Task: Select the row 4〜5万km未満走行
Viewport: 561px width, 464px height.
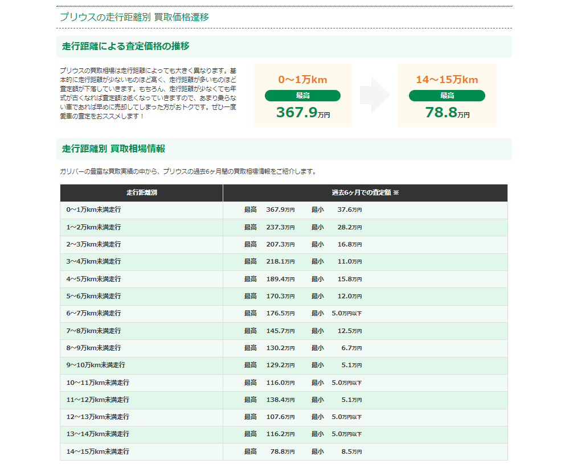Action: tap(284, 280)
